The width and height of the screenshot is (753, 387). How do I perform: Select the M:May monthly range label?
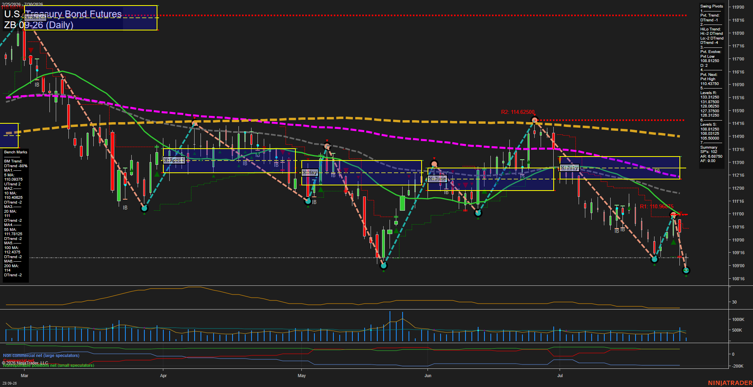click(x=310, y=172)
